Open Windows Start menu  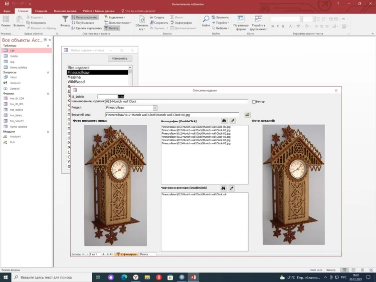coord(6,277)
